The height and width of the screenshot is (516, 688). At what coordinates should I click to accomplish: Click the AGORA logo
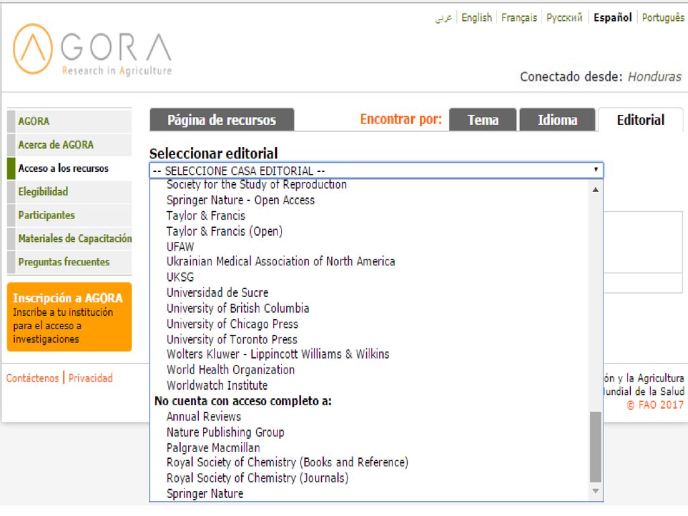point(93,49)
